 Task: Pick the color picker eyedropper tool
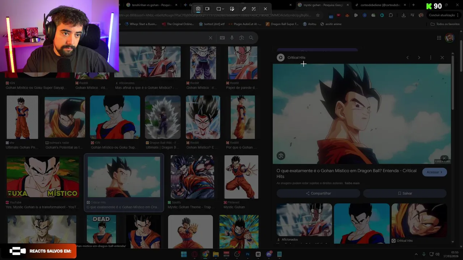244,9
